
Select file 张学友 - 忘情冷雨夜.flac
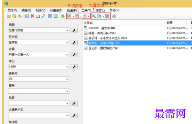104,43
